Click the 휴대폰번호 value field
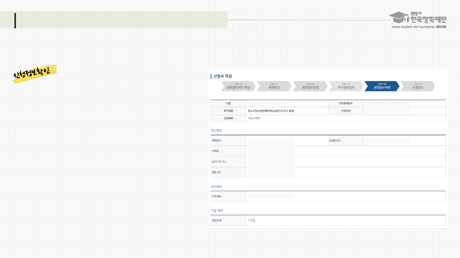 coord(387,141)
